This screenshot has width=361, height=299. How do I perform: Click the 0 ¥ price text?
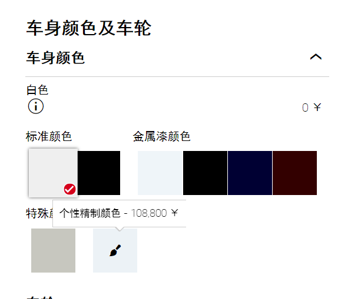pos(312,107)
